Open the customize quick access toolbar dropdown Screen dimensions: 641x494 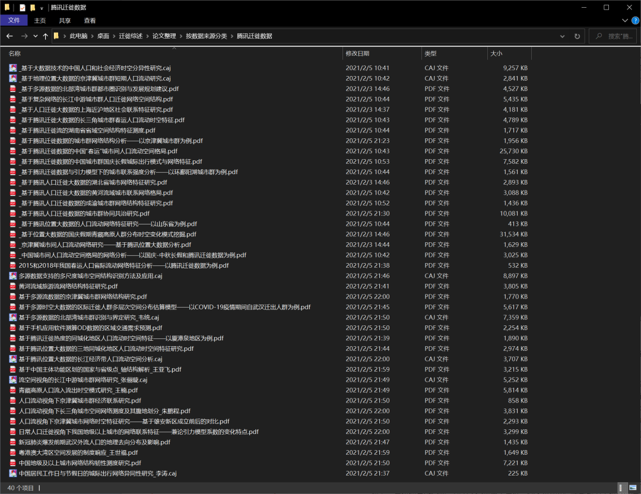(42, 8)
